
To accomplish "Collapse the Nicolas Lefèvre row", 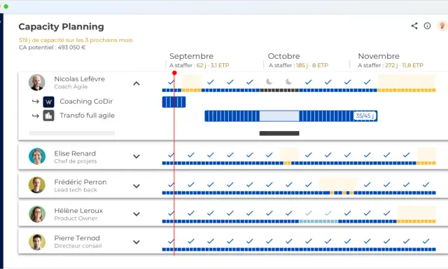I will 136,83.
